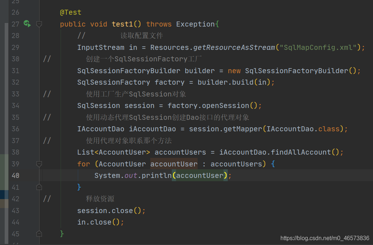Run test1 via the gutter run icon
This screenshot has height=245, width=373.
[x=27, y=24]
